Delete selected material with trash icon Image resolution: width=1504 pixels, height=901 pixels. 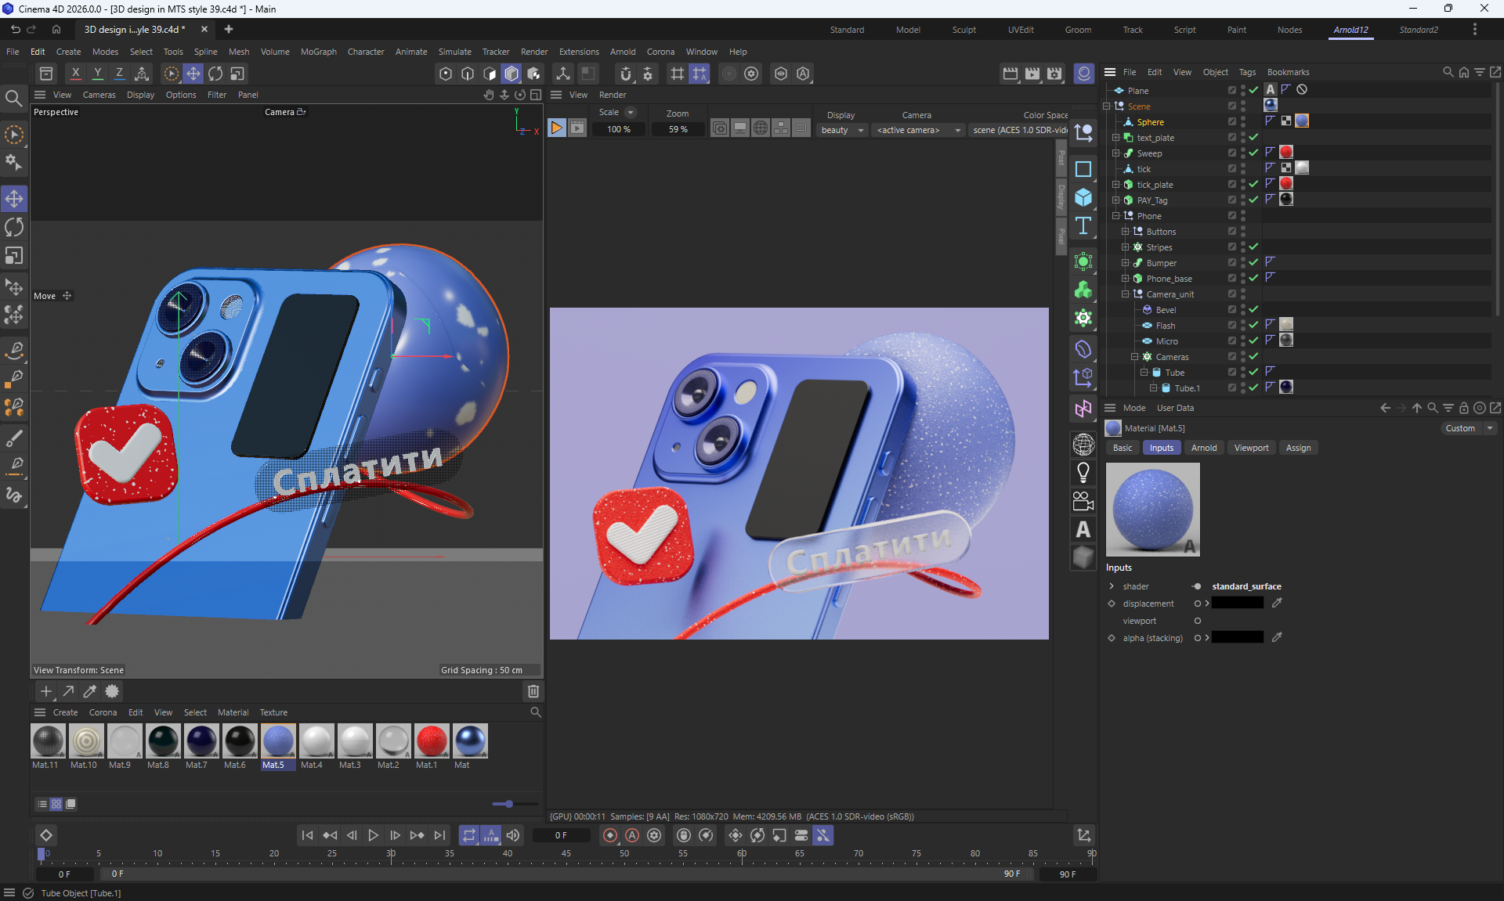[533, 691]
